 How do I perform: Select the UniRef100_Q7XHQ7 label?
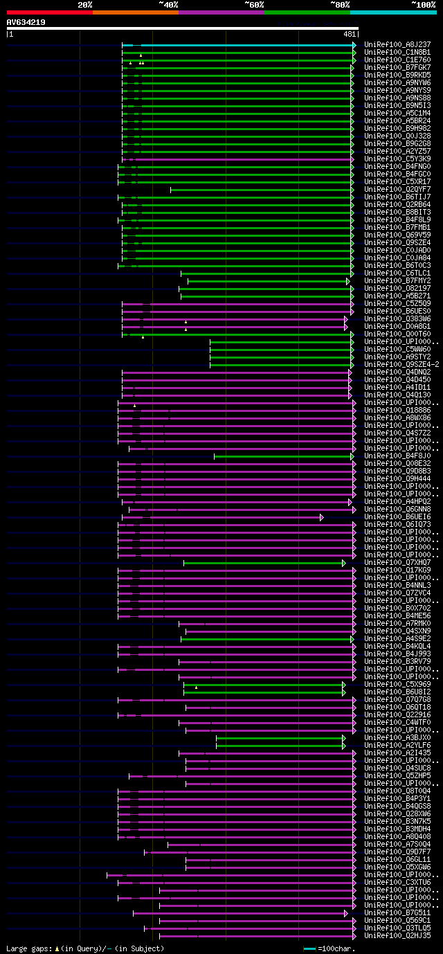pos(397,562)
